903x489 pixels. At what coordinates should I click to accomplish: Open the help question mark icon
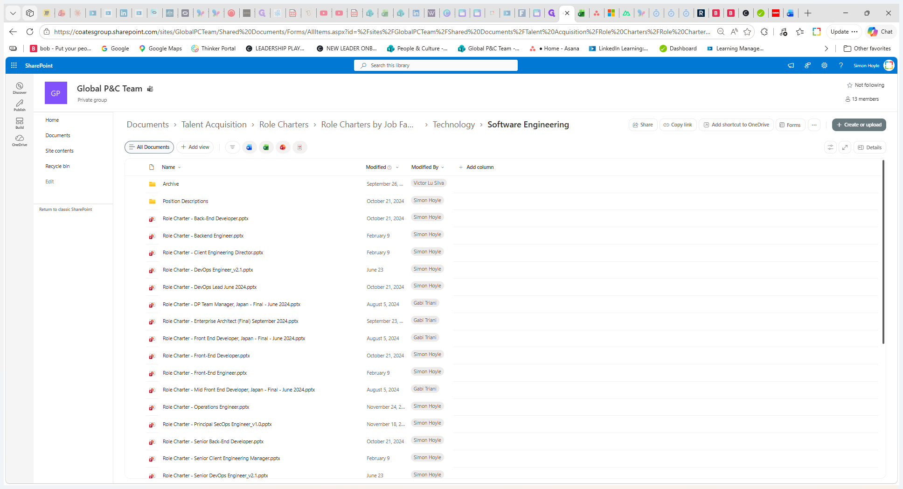pos(841,65)
